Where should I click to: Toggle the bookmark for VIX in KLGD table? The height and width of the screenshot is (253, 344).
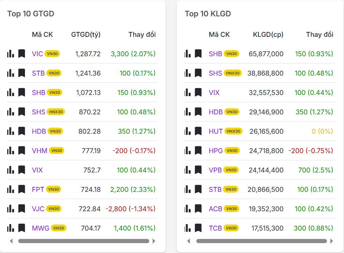click(x=198, y=92)
